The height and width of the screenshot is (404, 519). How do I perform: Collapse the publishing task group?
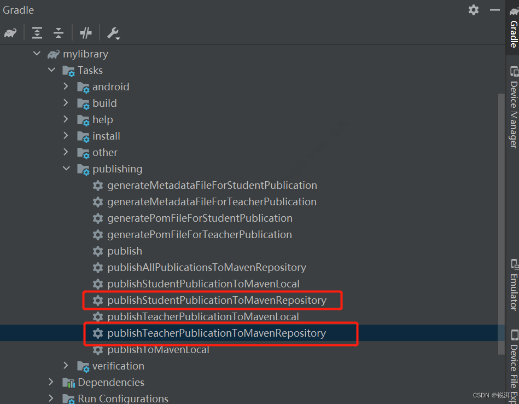tap(66, 169)
